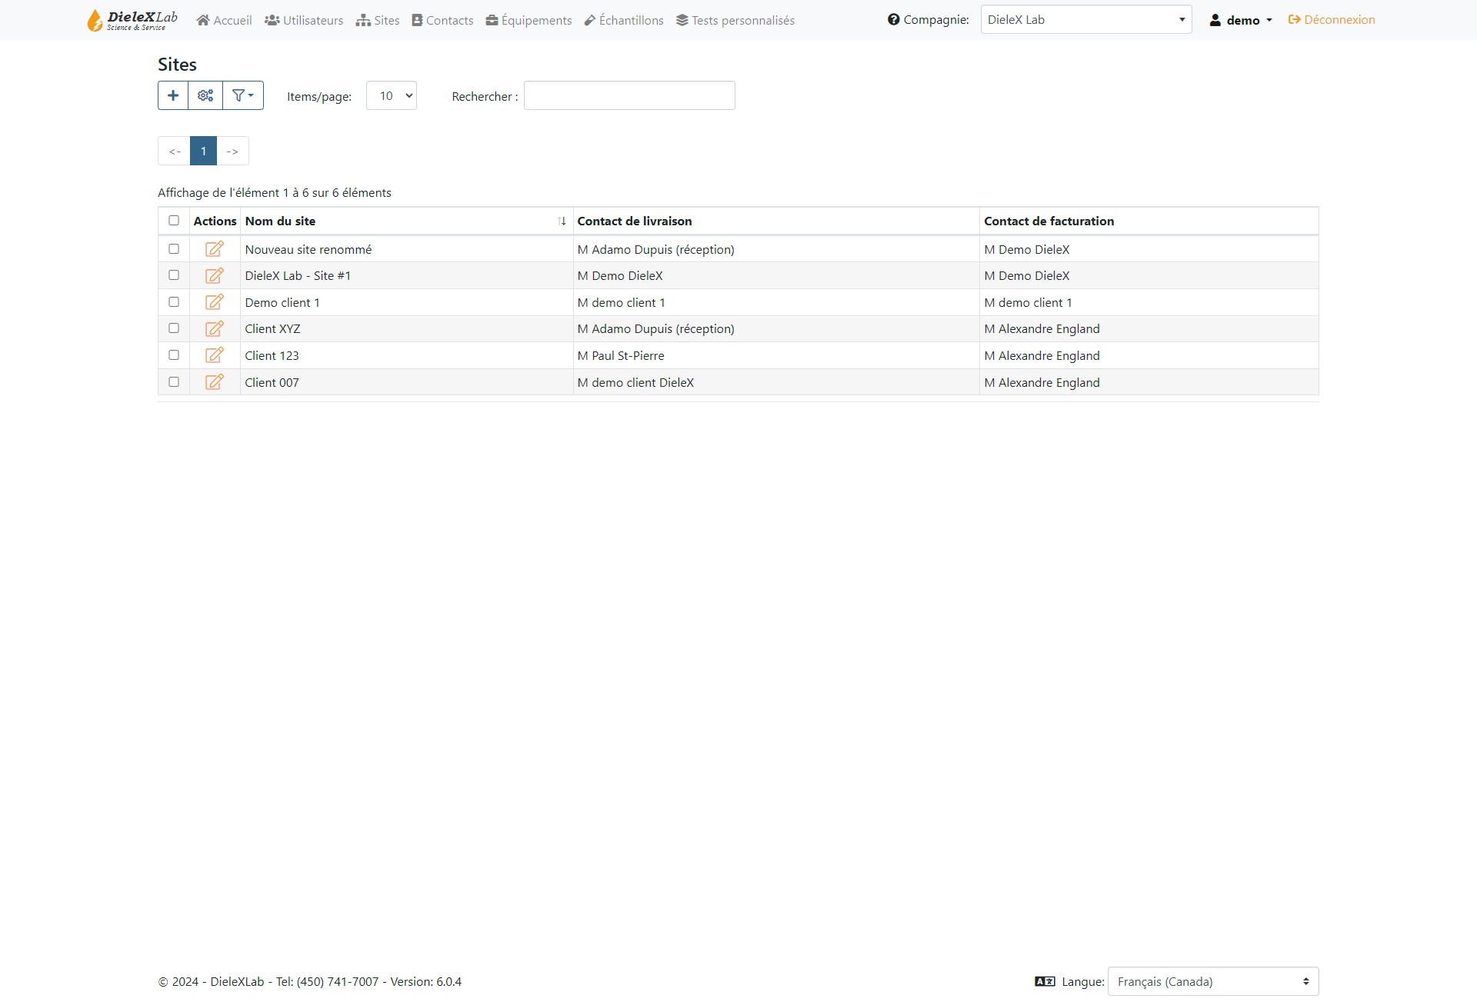Go to previous page with <- button

(x=175, y=151)
